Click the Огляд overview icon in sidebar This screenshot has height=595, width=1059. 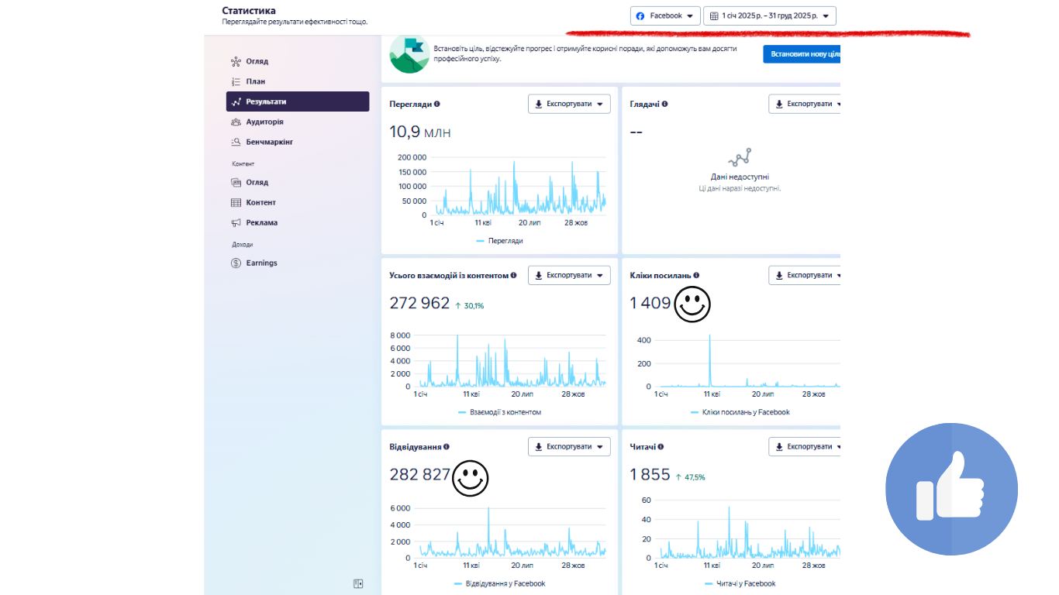pyautogui.click(x=236, y=62)
